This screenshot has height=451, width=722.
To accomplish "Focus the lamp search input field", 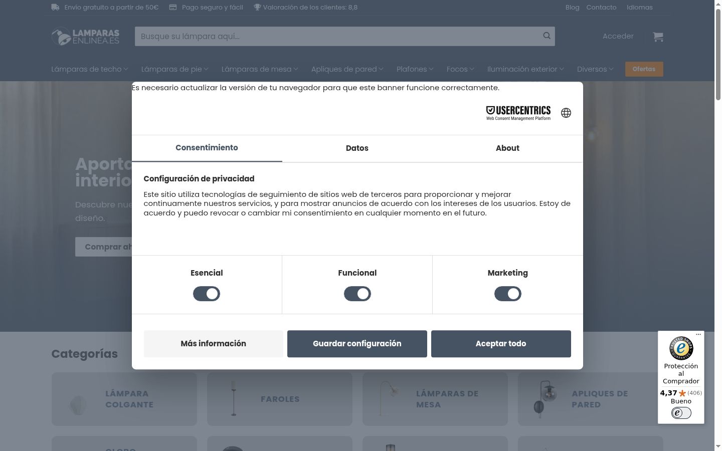I will point(338,36).
